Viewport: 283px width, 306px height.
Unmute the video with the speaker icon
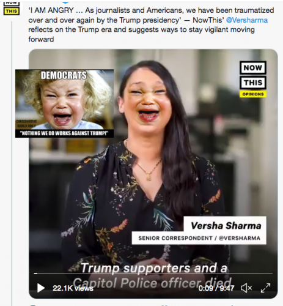point(246,288)
